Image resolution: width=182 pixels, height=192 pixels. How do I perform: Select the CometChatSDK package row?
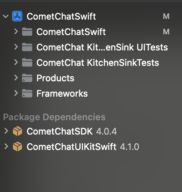[91, 131]
